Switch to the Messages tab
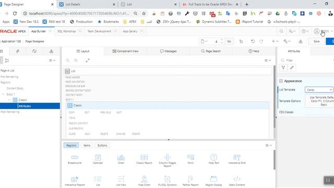334x188 pixels. click(x=168, y=51)
